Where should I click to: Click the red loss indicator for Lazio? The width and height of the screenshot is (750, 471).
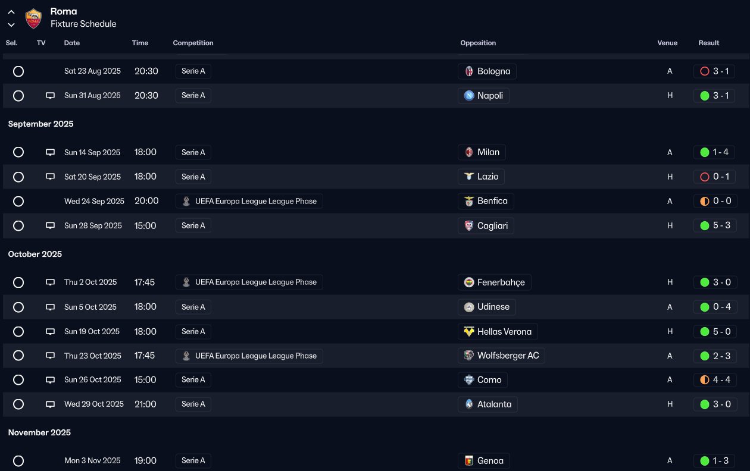[x=705, y=177]
